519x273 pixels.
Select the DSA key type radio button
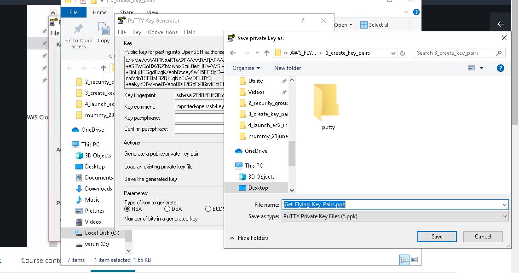(167, 209)
